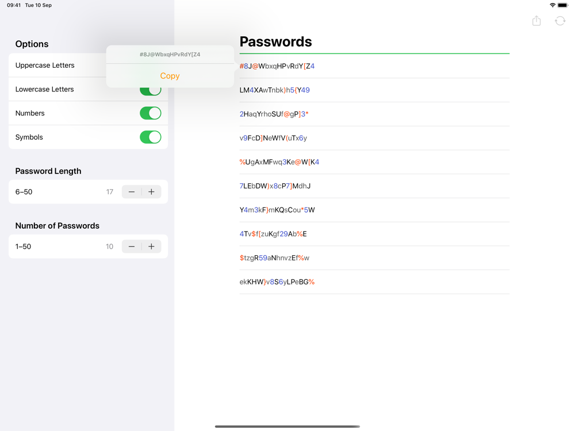The height and width of the screenshot is (431, 575).
Task: Turn off the Symbols switch
Action: (150, 137)
